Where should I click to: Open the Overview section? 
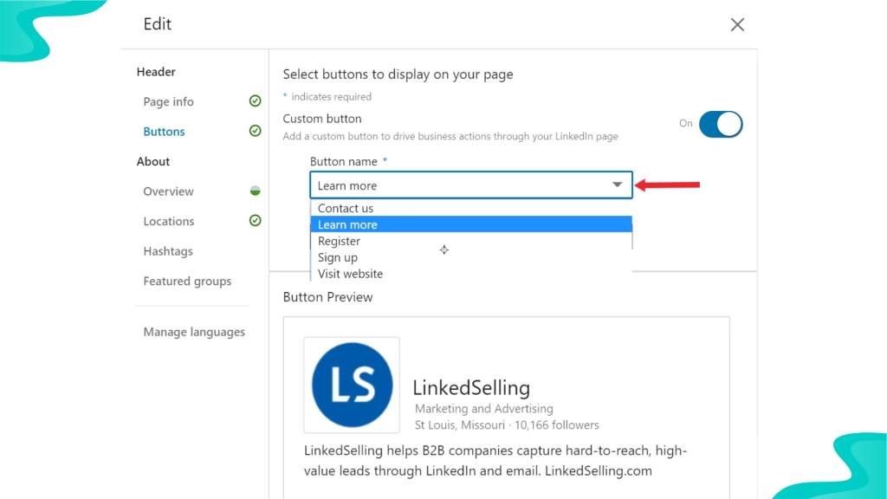tap(168, 191)
